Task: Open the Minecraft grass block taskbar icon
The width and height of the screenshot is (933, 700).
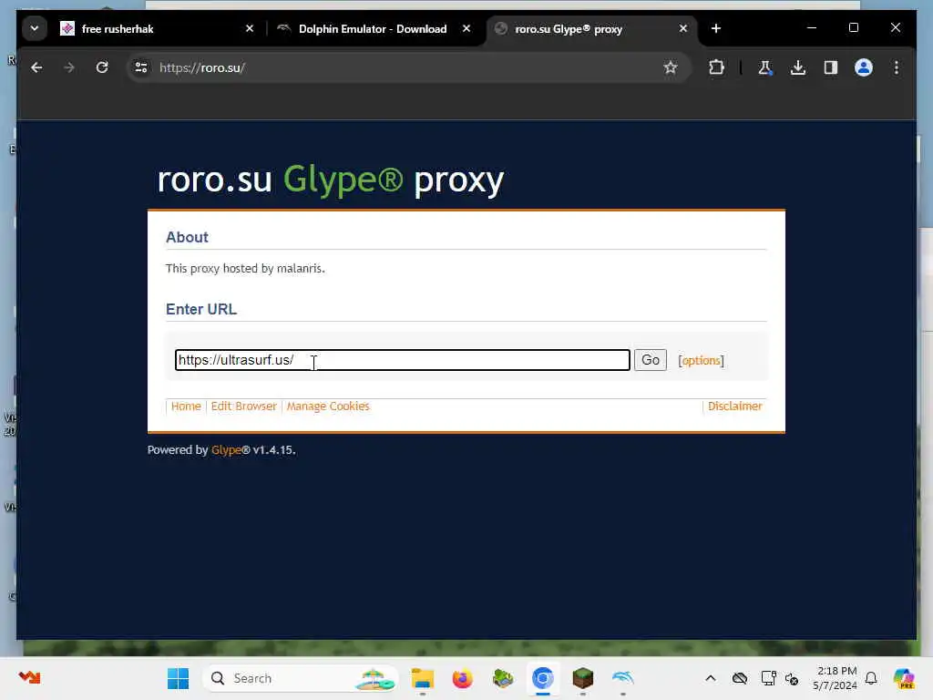Action: (x=582, y=678)
